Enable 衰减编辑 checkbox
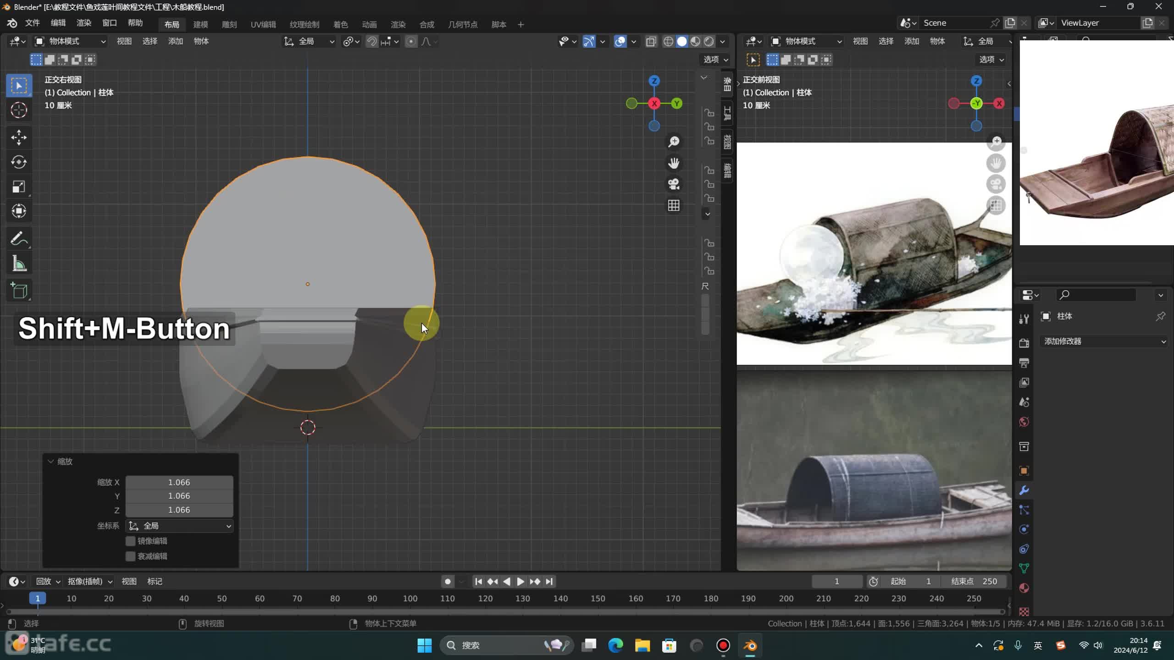The width and height of the screenshot is (1174, 660). [131, 556]
